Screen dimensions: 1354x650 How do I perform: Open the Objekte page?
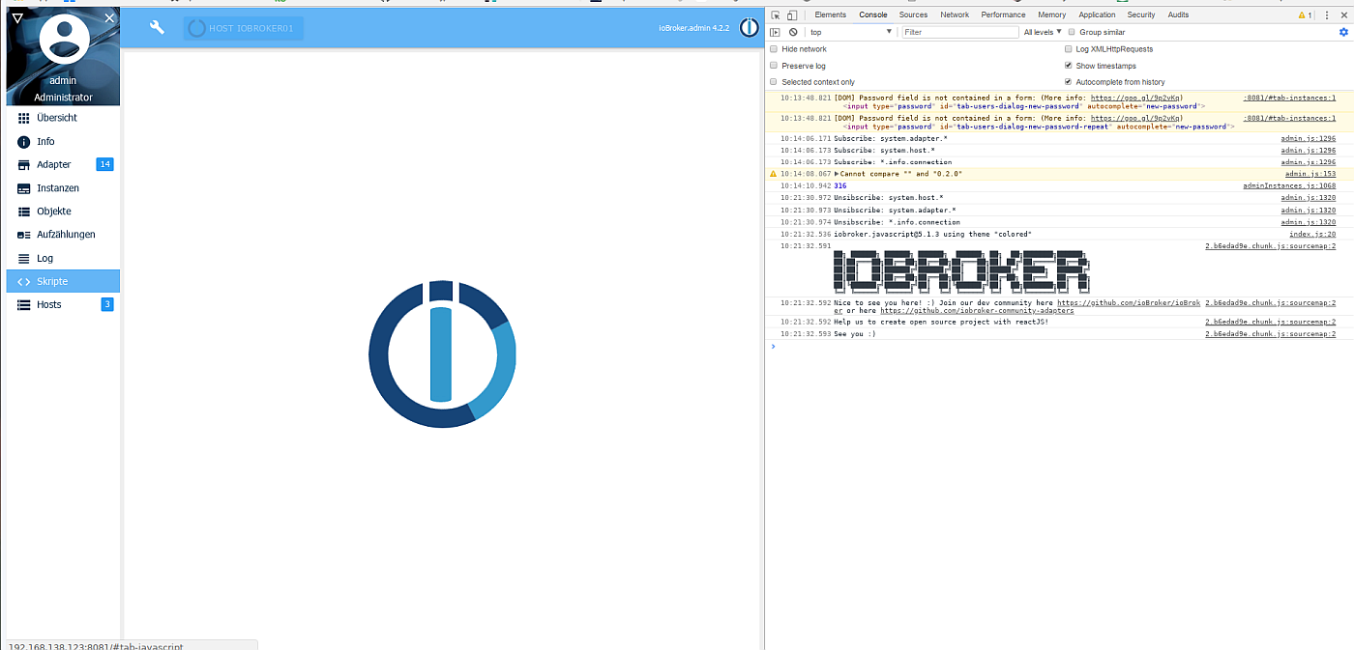point(63,211)
